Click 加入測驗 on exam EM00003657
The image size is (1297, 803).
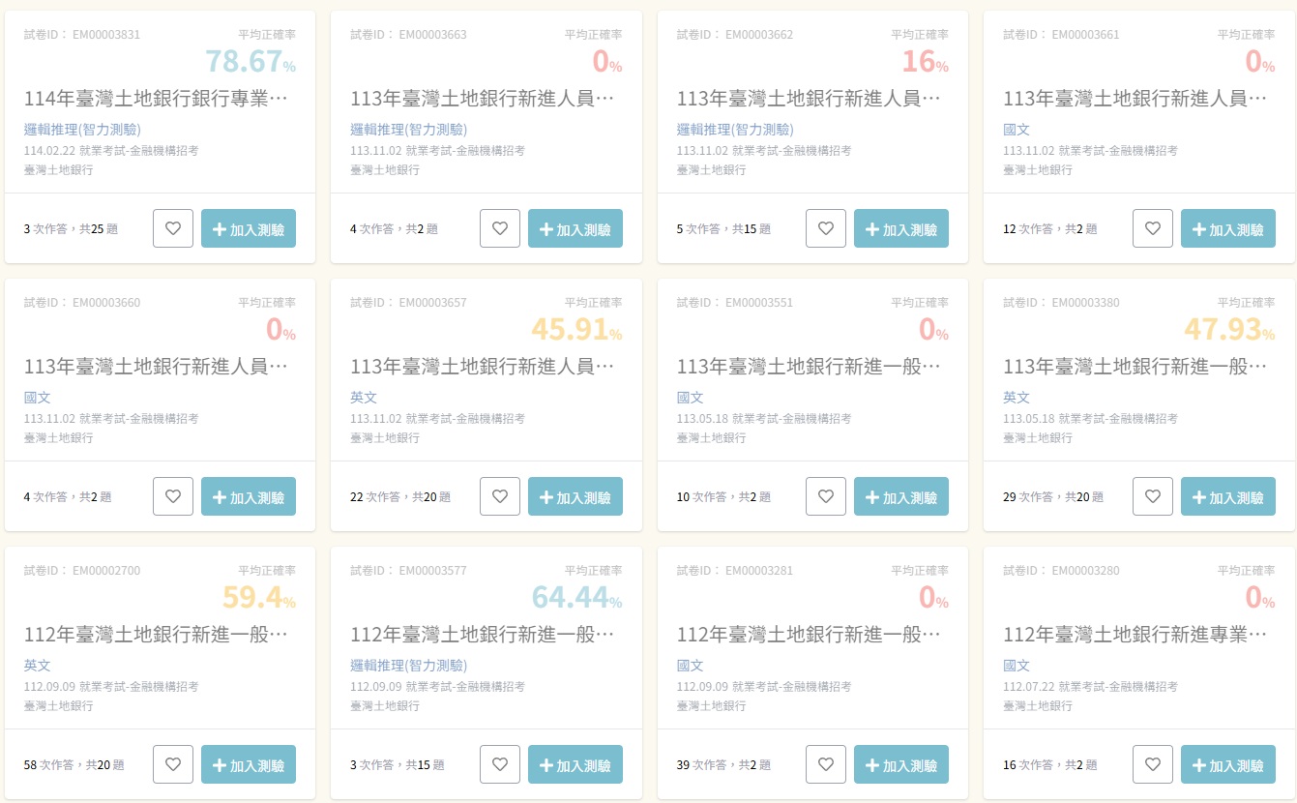tap(575, 496)
